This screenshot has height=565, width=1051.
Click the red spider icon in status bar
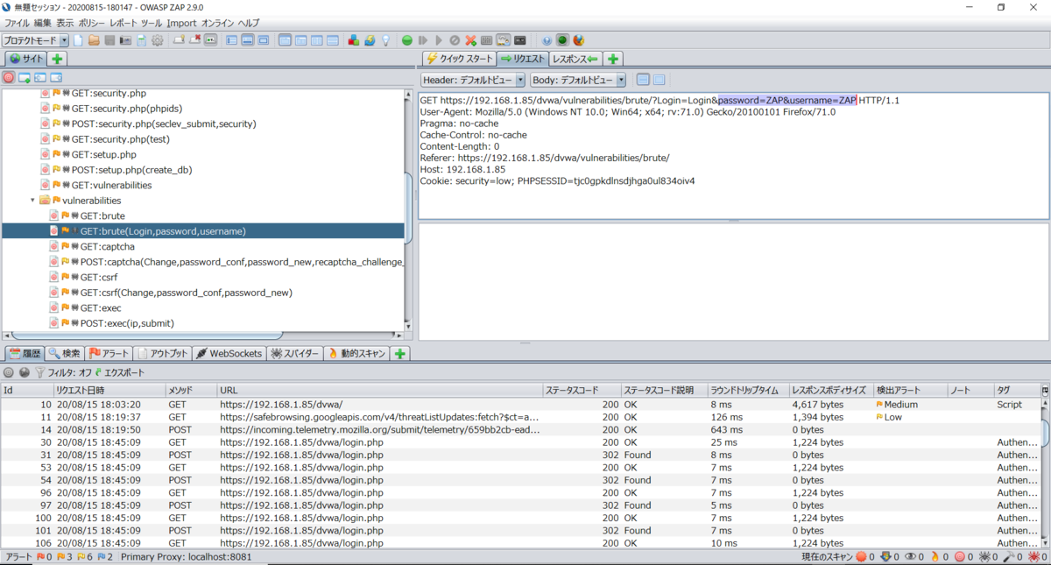pos(1033,557)
